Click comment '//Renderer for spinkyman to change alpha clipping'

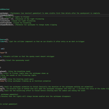pos(36,25)
